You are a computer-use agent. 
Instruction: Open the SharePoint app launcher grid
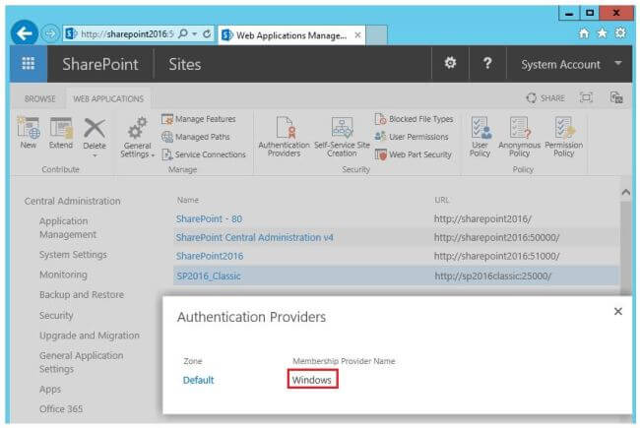(x=29, y=64)
